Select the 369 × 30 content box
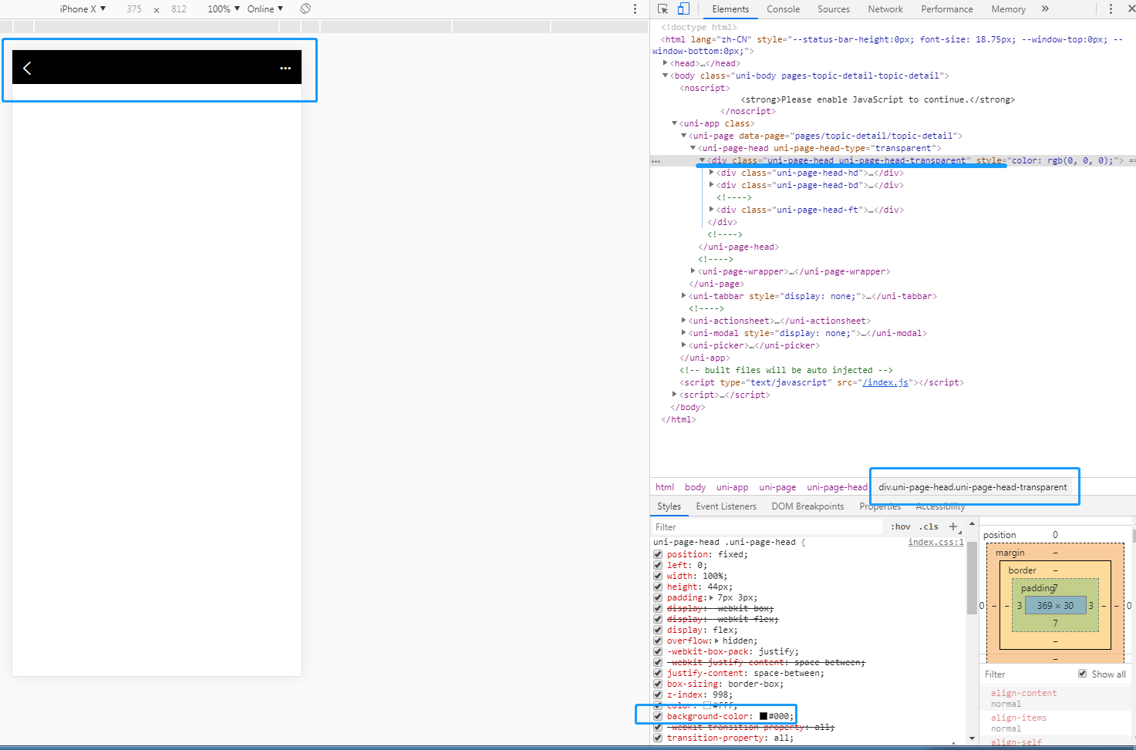The width and height of the screenshot is (1136, 750). (1055, 605)
